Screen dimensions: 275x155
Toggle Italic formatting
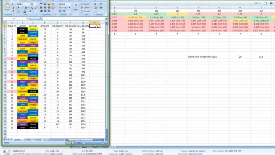click(22, 8)
